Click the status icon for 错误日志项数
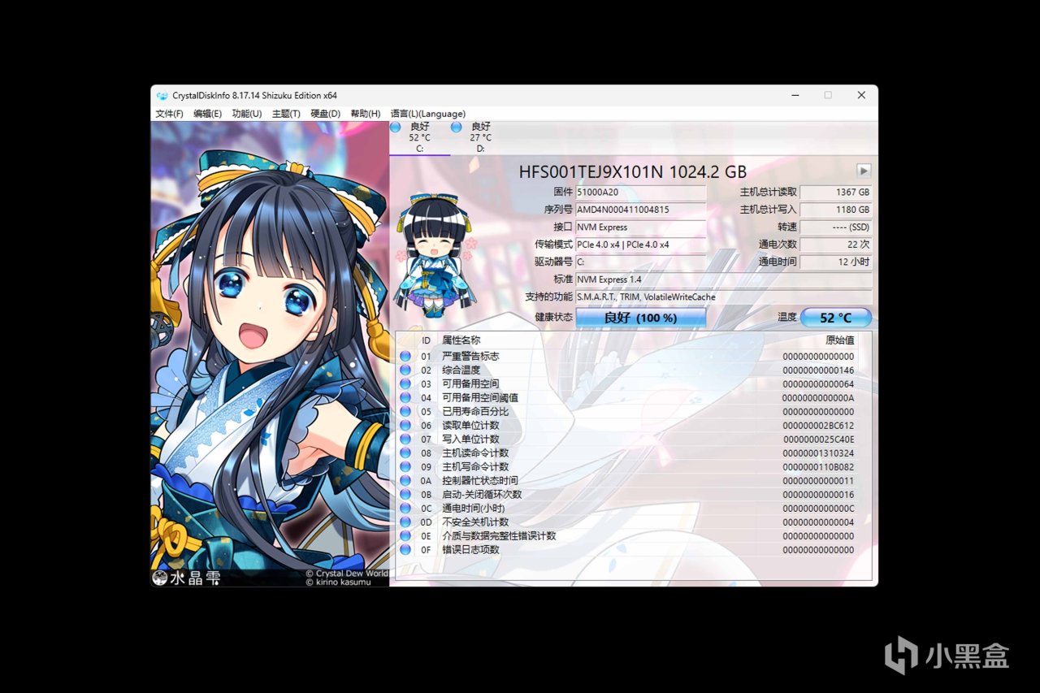Screen dimensions: 1040x693 pyautogui.click(x=405, y=549)
